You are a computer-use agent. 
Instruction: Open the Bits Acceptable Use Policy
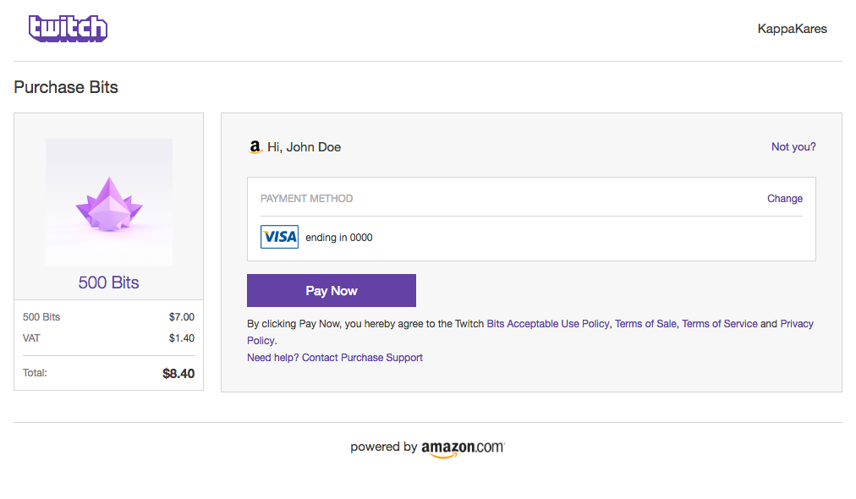[547, 324]
